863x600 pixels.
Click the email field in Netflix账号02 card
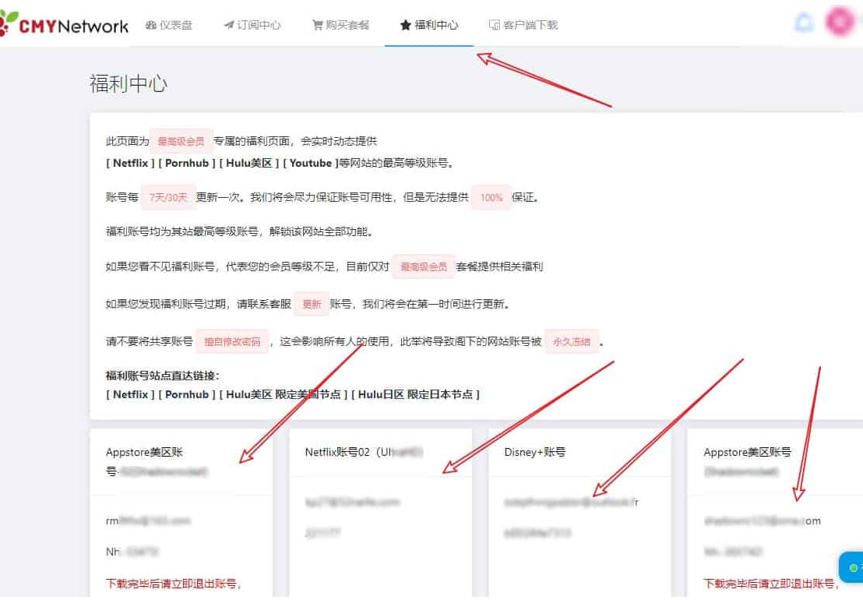(x=352, y=502)
